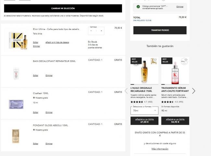The image size is (211, 156).
Task: Add Sérum Anti-Chute to basket, 54,90 €
Action: (x=175, y=121)
